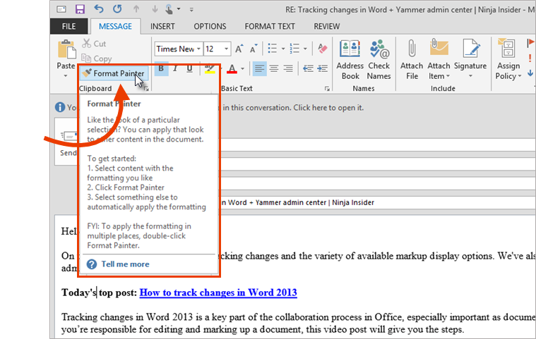The width and height of the screenshot is (536, 339).
Task: Activate the Format Painter button
Action: pos(114,73)
